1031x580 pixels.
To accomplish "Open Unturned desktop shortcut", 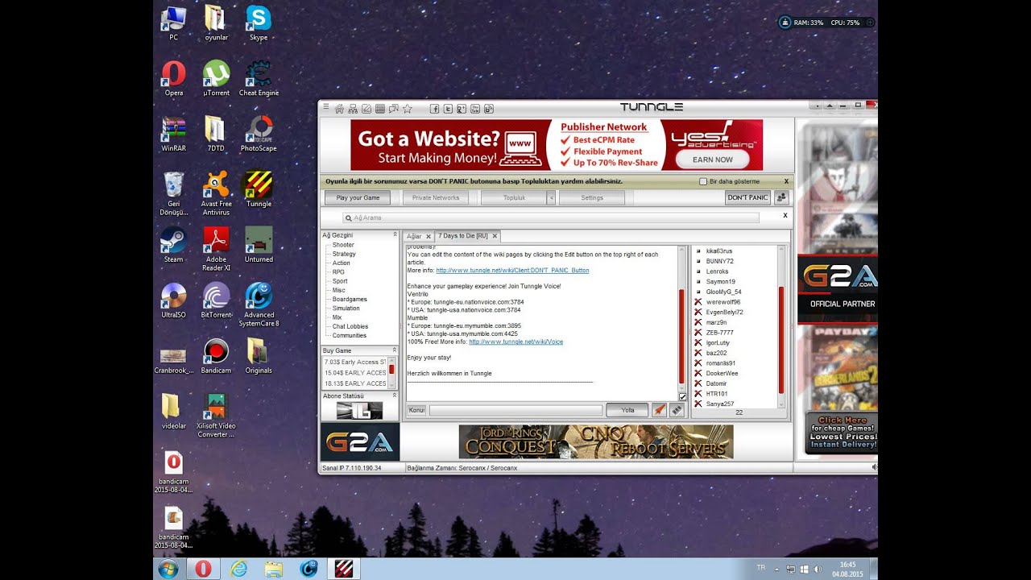I will point(259,245).
